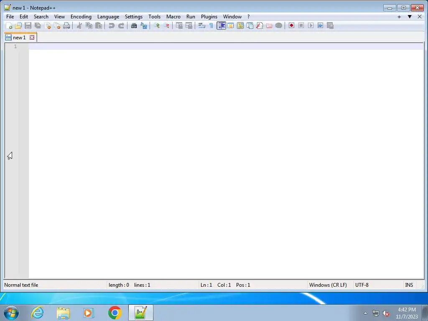Close the new 1 tab

[x=32, y=37]
